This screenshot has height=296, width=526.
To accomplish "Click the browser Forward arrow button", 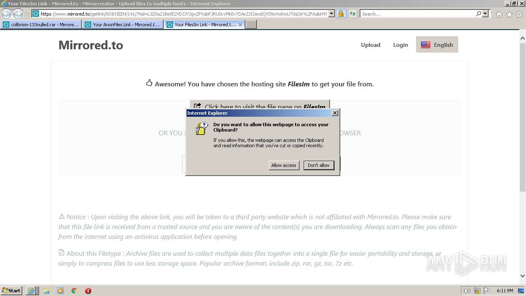I will click(x=18, y=14).
